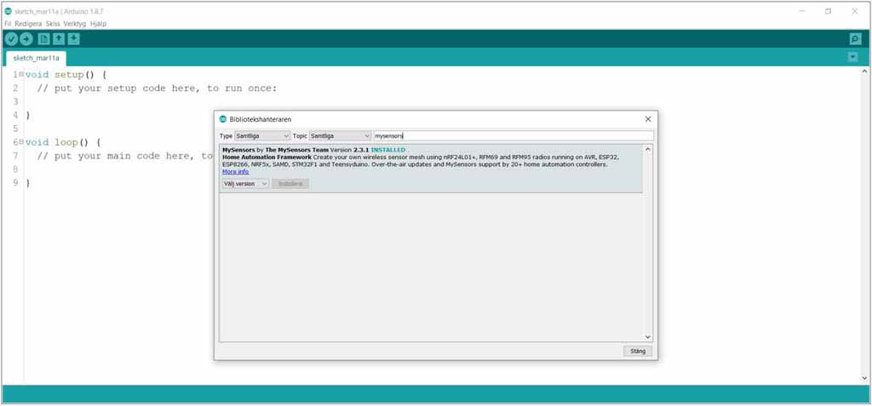
Task: Click the Arduino logo in Bibliotekshanteraren title
Action: coord(223,119)
